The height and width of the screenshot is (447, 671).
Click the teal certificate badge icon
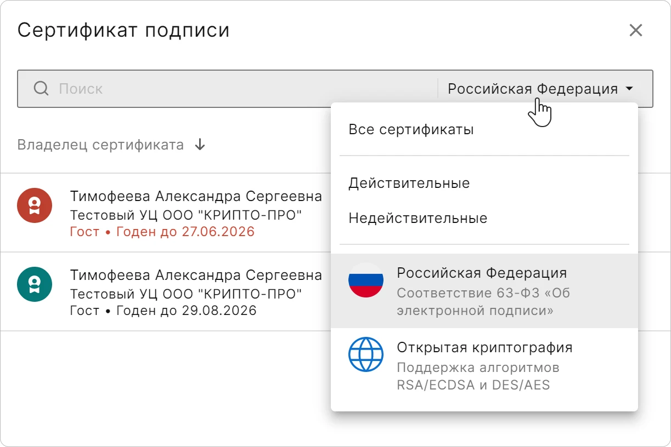[x=35, y=284]
